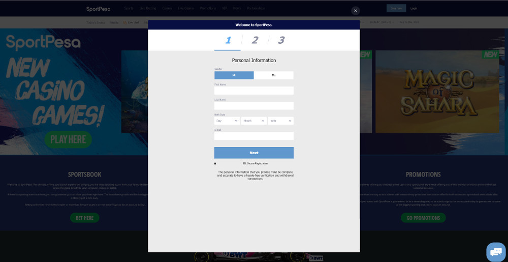Viewport: 508px width, 262px height.
Task: Open the Year birth date dropdown
Action: (281, 121)
